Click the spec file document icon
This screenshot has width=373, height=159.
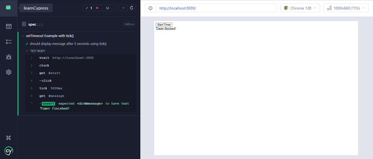pos(24,24)
